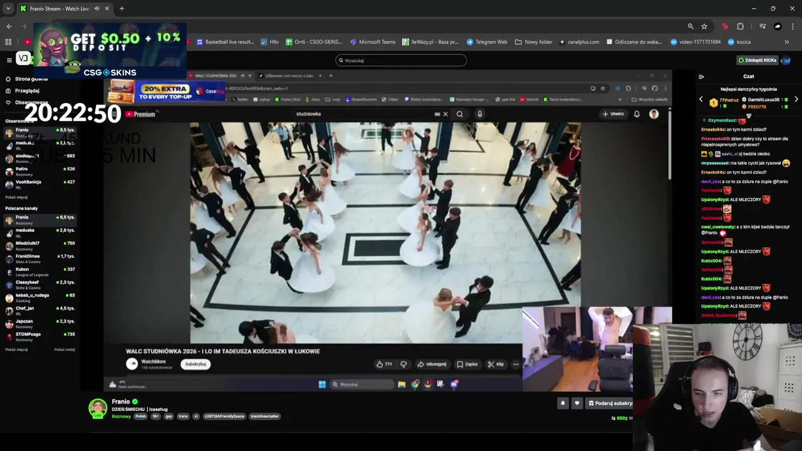Bookmark this page with star icon
Image resolution: width=802 pixels, height=451 pixels.
pos(704,26)
